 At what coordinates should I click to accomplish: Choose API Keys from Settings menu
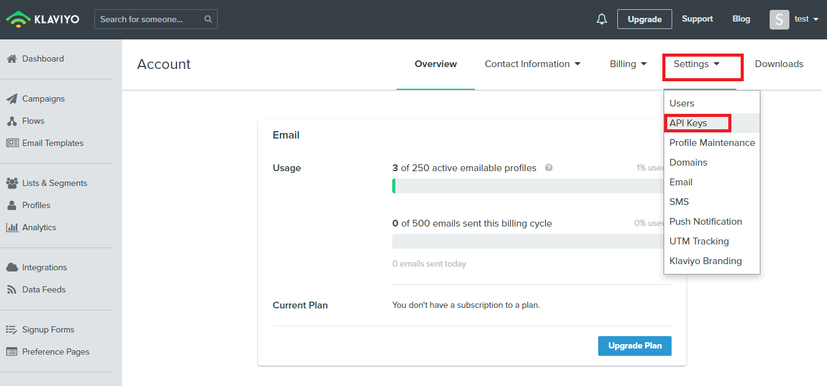[712, 123]
